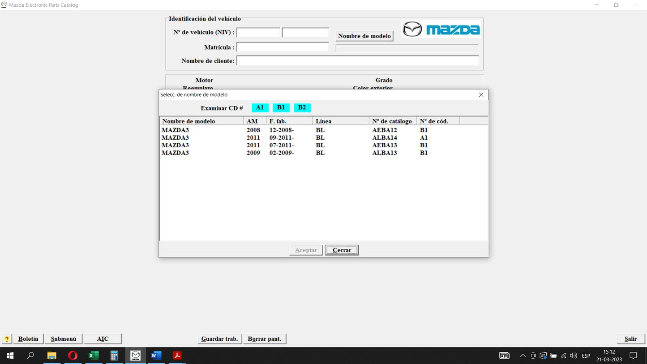This screenshot has height=364, width=647.
Task: Open Adobe Acrobat from taskbar
Action: click(177, 355)
